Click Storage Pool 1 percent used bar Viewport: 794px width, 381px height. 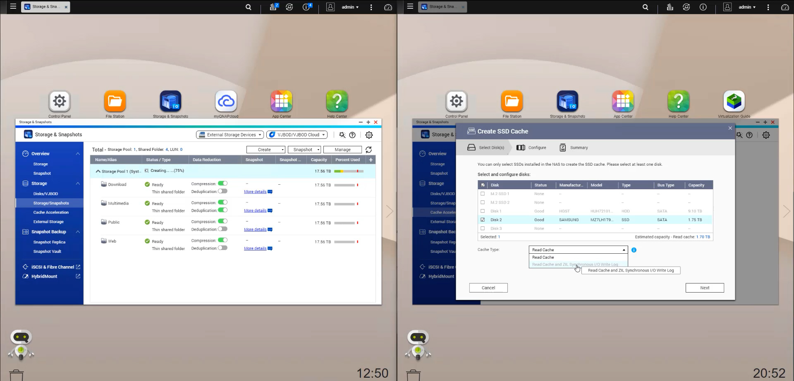pyautogui.click(x=349, y=171)
